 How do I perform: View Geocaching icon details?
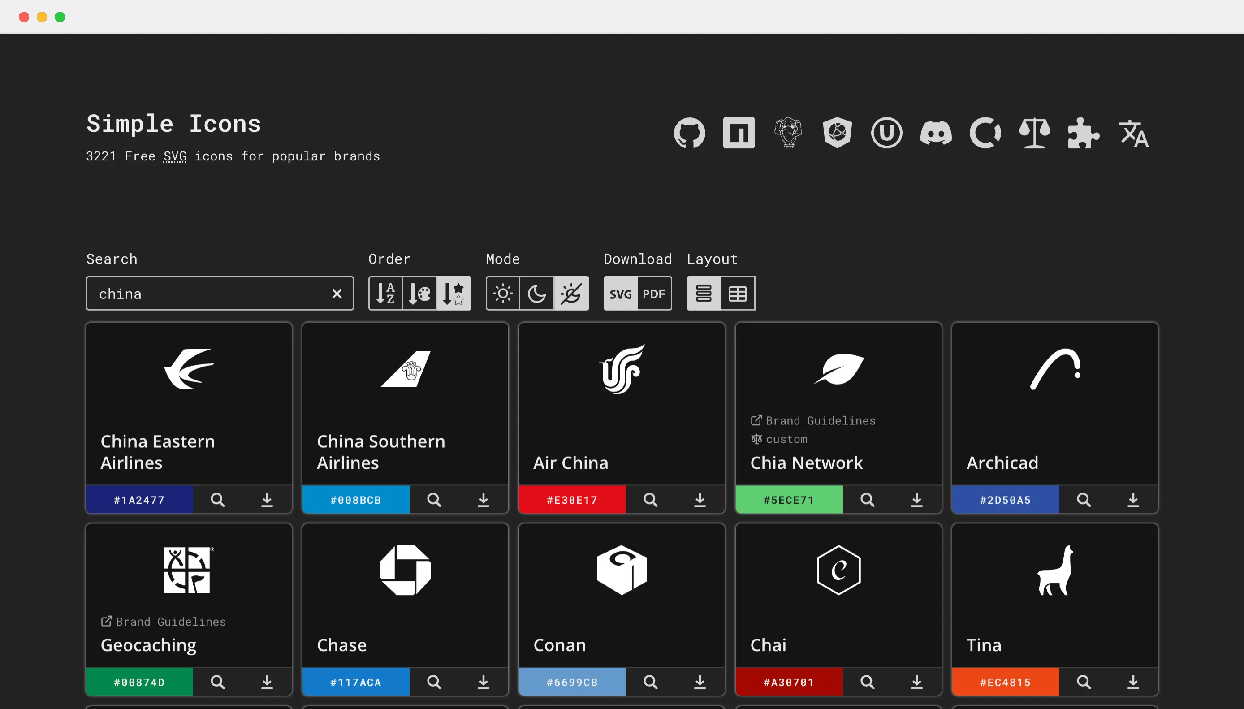tap(218, 682)
